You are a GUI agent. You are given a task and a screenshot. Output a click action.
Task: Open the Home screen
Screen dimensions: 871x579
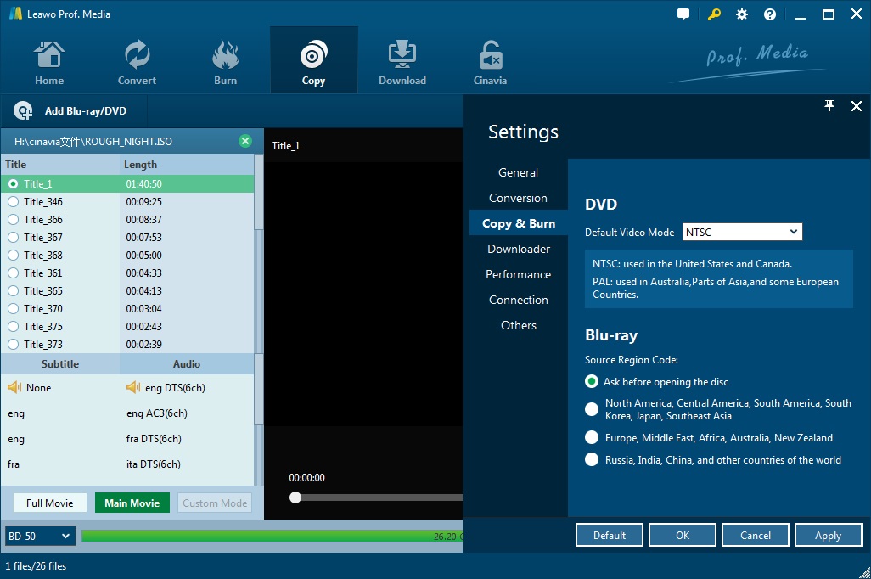point(48,59)
